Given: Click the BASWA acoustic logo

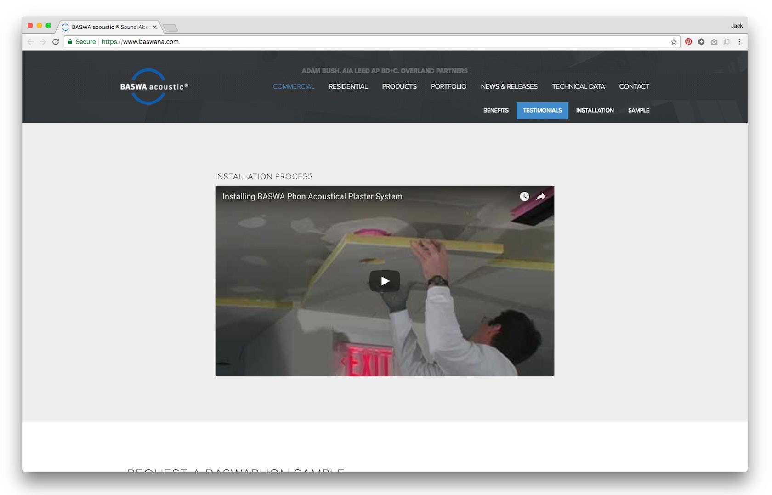Looking at the screenshot, I should pos(154,86).
